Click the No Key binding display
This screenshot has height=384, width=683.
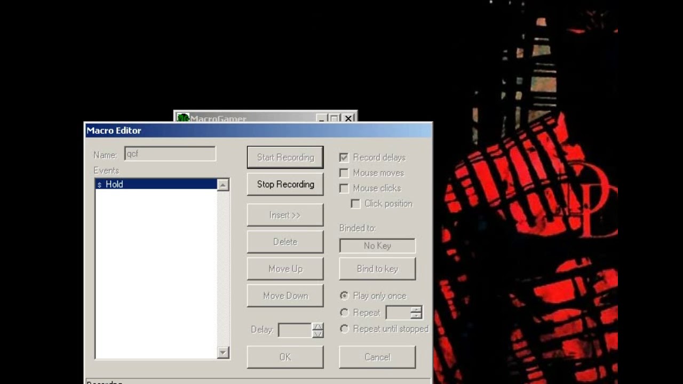[377, 246]
